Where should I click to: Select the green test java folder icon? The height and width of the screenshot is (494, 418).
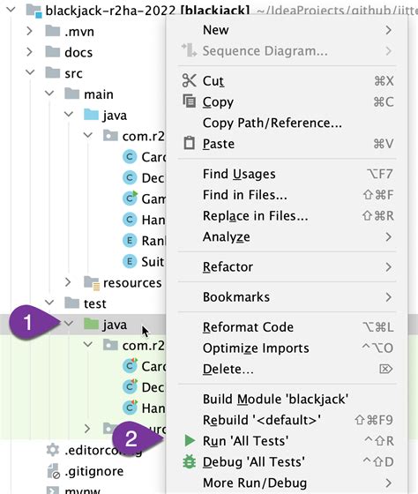tap(92, 324)
